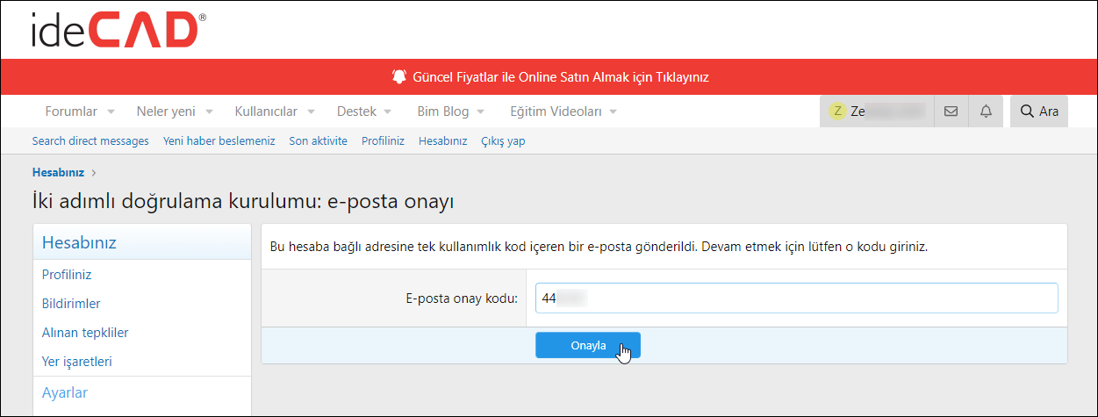Click the search Ara button
Viewport: 1098px width, 417px height.
pyautogui.click(x=1039, y=111)
